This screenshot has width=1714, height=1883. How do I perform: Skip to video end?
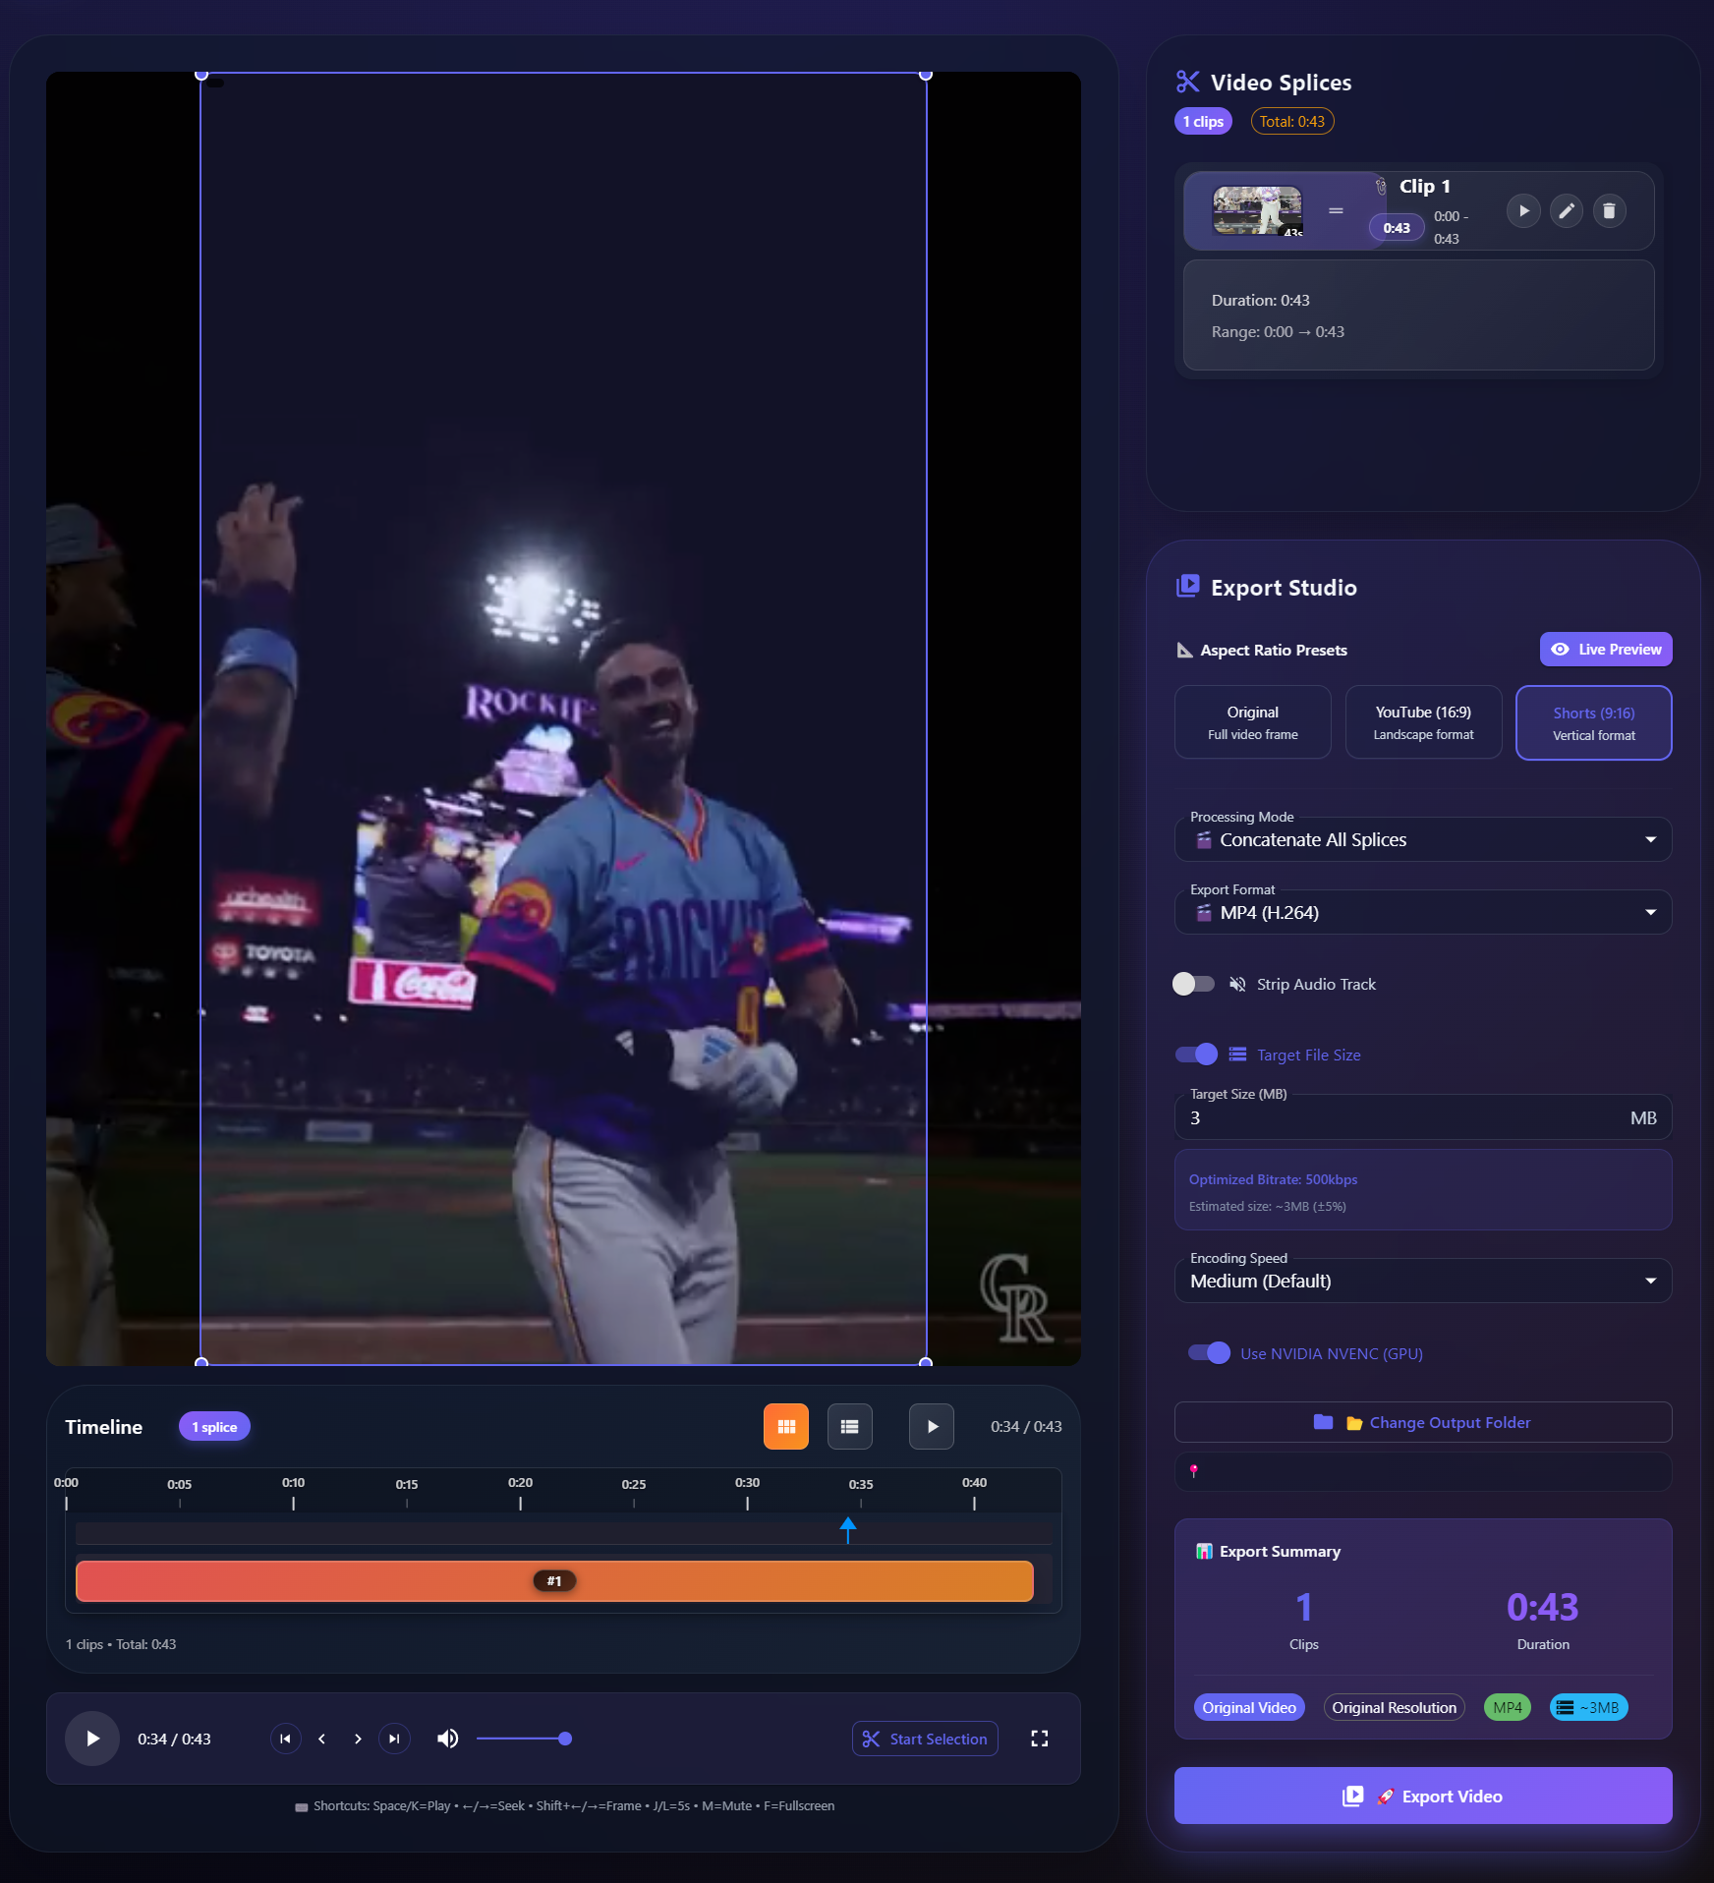(x=394, y=1739)
